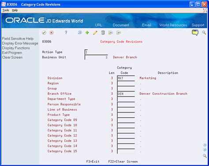Click the Business Unit input field
The height and width of the screenshot is (166, 209).
tap(96, 57)
